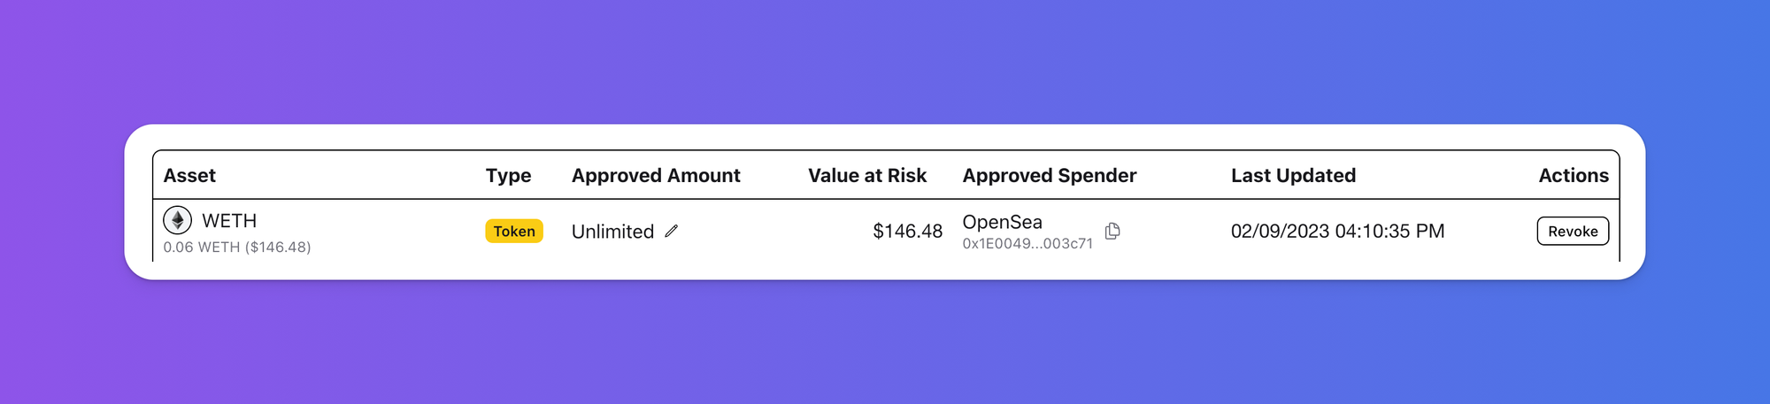Viewport: 1770px width, 404px height.
Task: Select the Approved Spender column header
Action: [x=1049, y=175]
